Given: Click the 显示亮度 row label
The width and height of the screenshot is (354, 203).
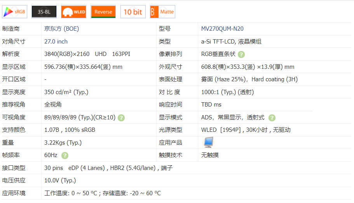Looking at the screenshot, I should 14,92.
